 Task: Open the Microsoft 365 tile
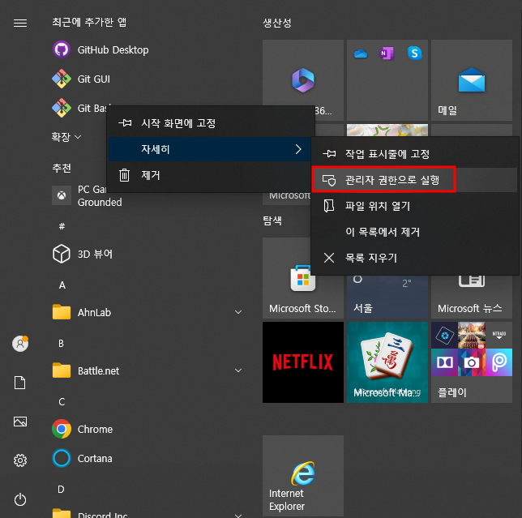[302, 80]
